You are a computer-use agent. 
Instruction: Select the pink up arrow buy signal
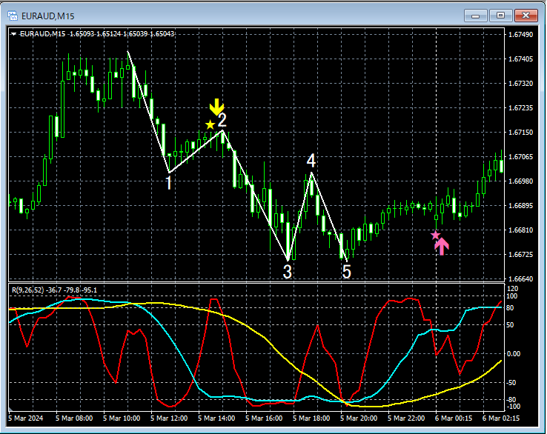click(x=442, y=247)
